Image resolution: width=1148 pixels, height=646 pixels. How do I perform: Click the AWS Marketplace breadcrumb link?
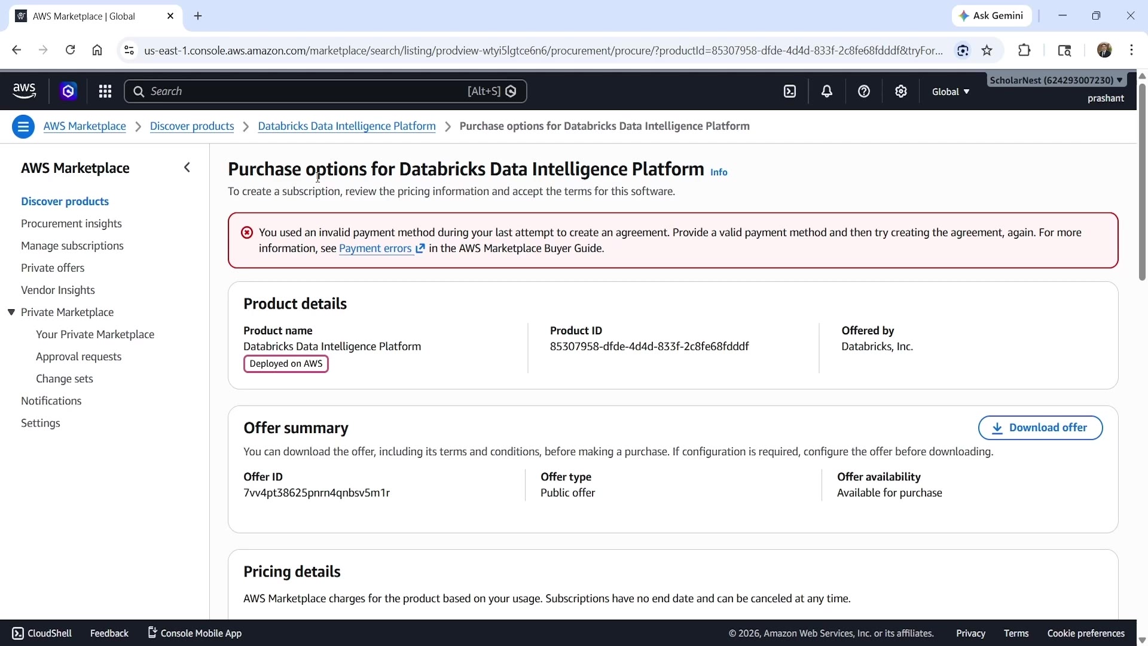[85, 126]
